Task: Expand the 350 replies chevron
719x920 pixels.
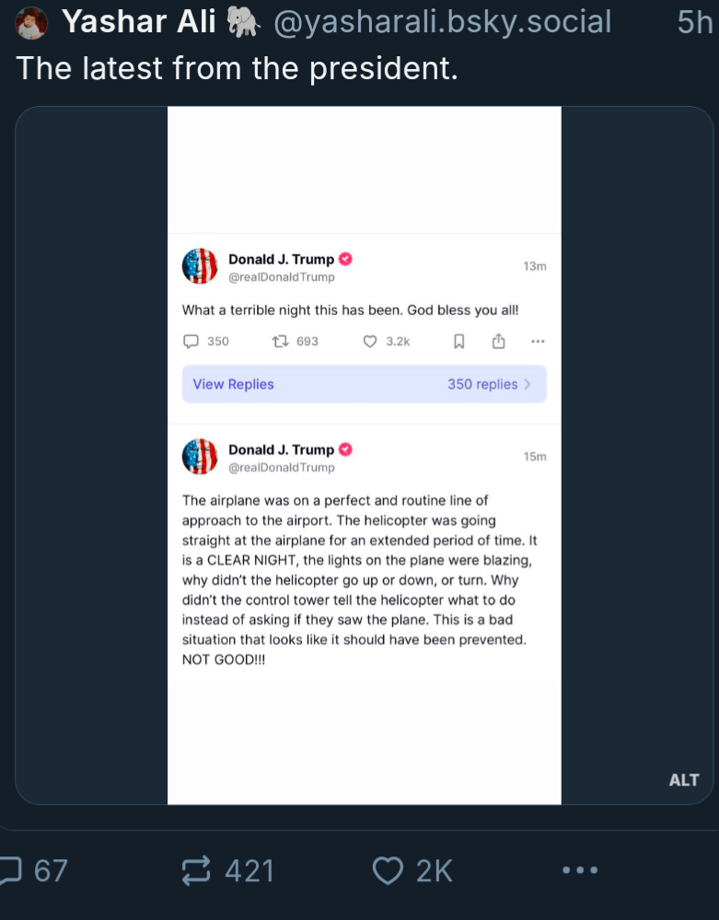Action: click(528, 384)
